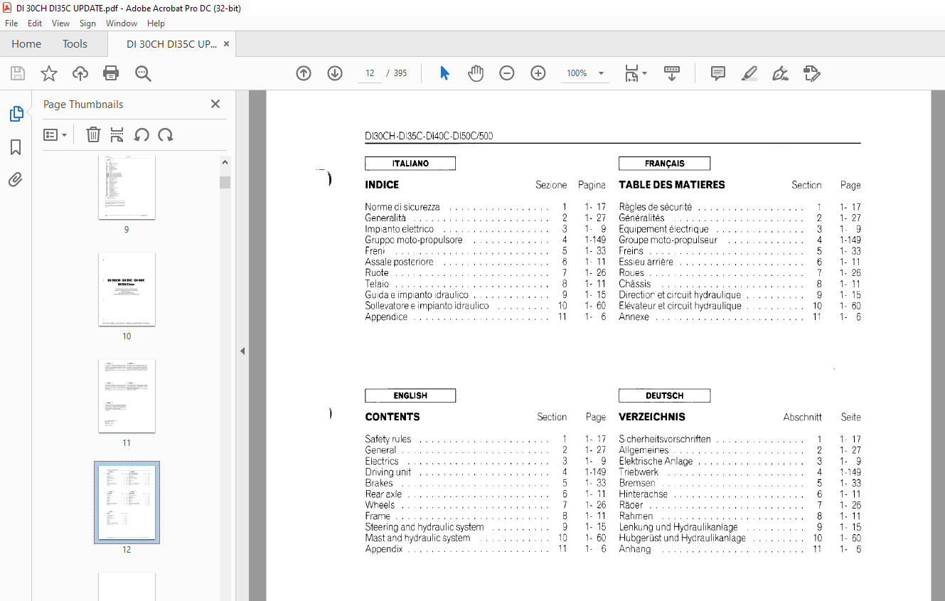945x601 pixels.
Task: Click the page number input field
Action: [x=370, y=73]
